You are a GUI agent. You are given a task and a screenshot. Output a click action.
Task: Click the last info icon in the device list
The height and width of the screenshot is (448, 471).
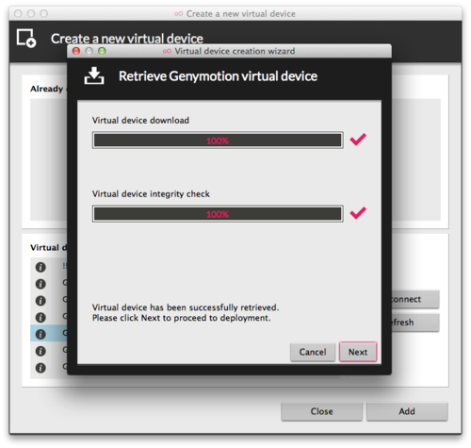(x=41, y=368)
